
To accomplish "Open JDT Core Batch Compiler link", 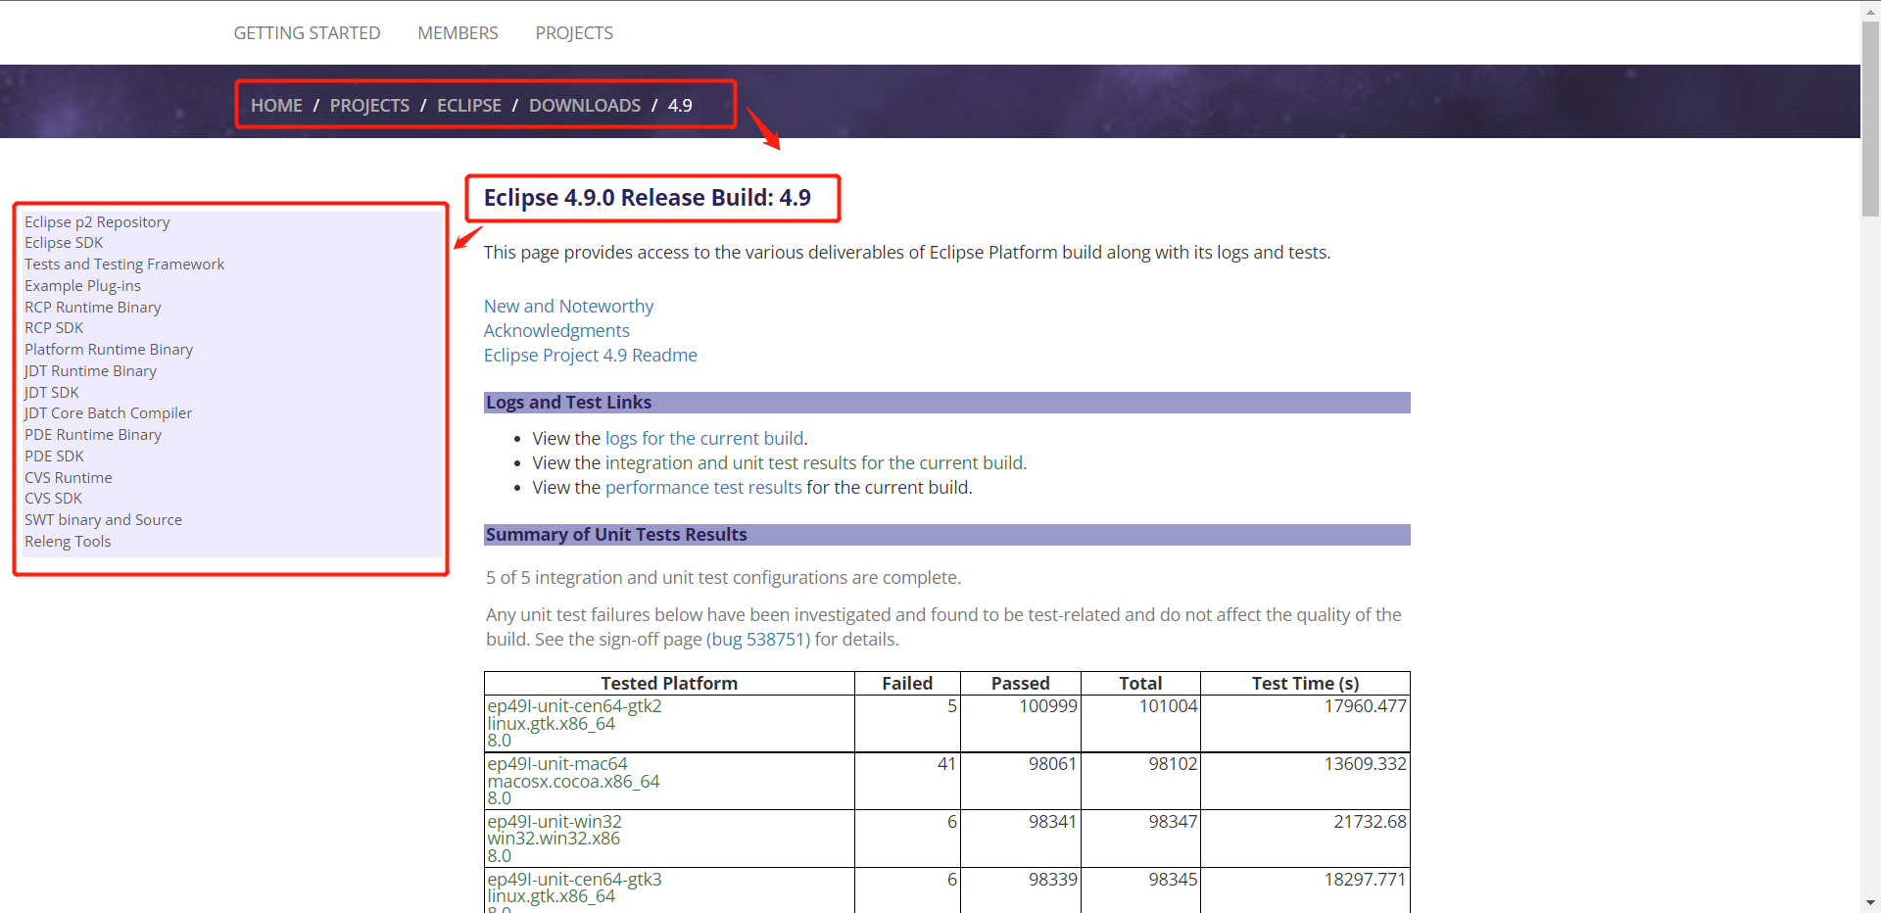I will pyautogui.click(x=108, y=413).
